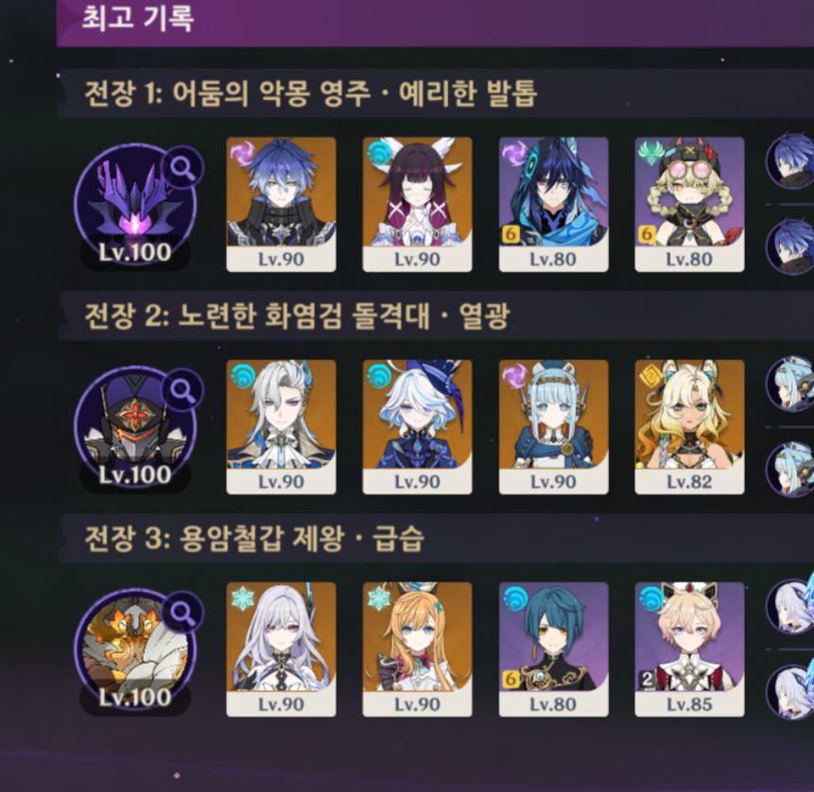Select Hydro character wearing blue top hat
This screenshot has height=792, width=814.
click(417, 427)
